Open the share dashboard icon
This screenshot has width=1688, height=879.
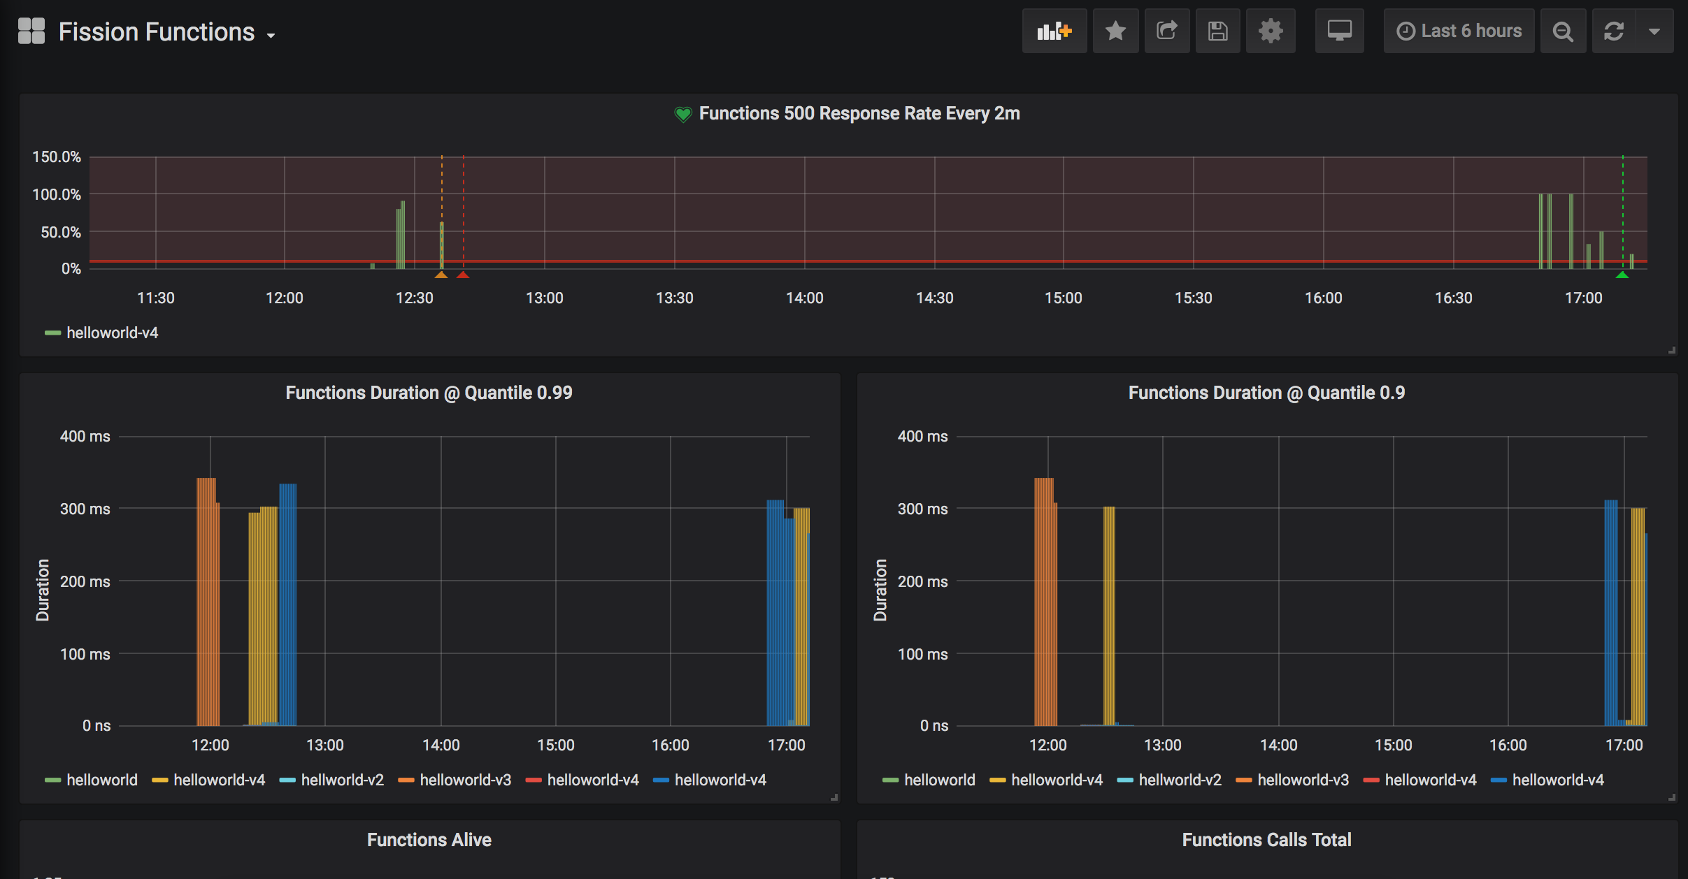(x=1166, y=31)
